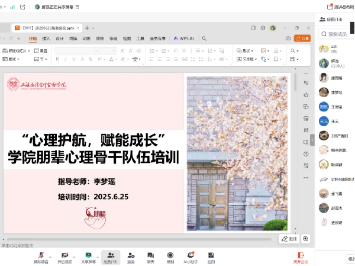
Task: Leave the meeting (离开会议)
Action: coord(301,258)
